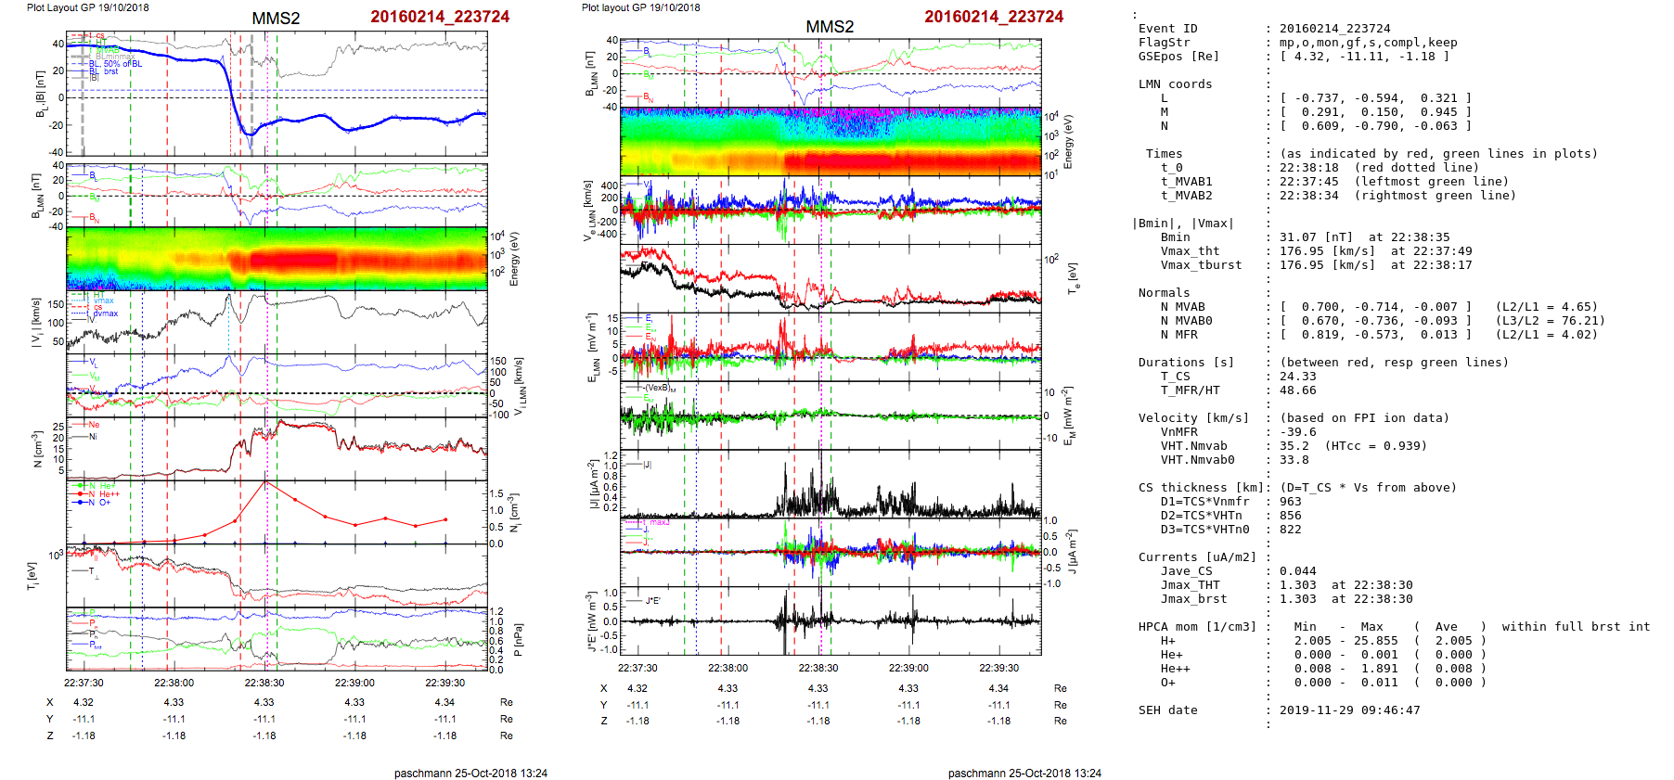Click the J*E' legend label in the bottom right panel
The image size is (1674, 780).
coord(652,601)
